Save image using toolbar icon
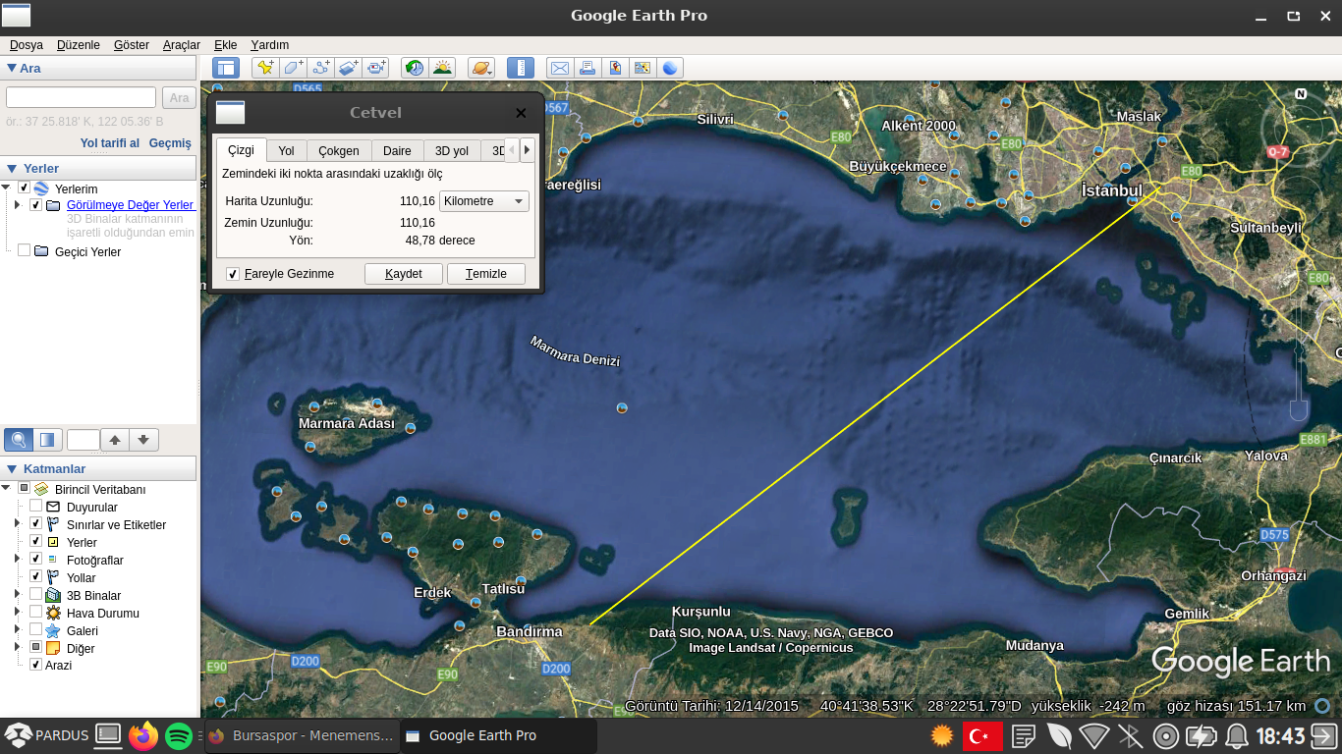1342x754 pixels. [x=615, y=68]
